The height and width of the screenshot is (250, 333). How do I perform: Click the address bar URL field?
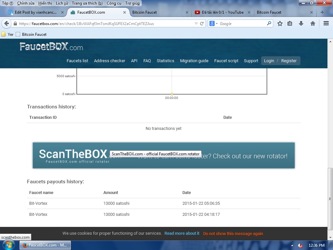(106, 23)
